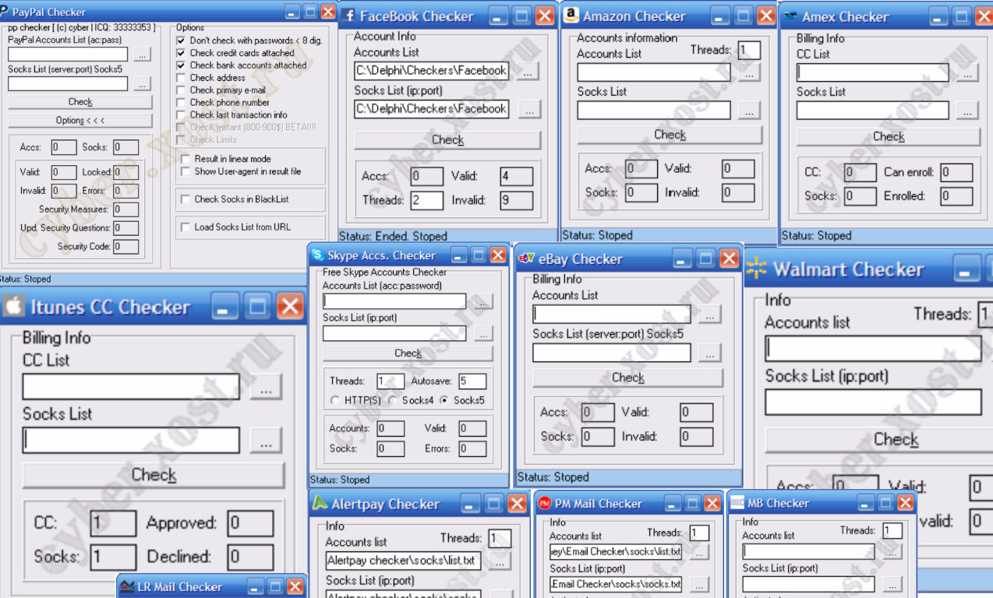
Task: Browse for Itunes Socks List file
Action: click(x=266, y=441)
